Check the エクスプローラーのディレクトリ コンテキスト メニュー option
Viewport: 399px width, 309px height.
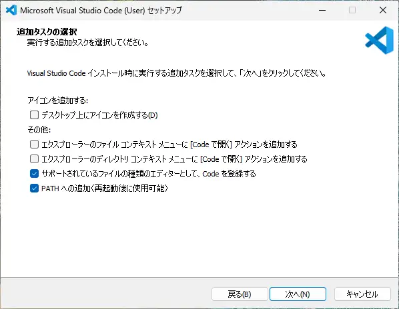point(34,159)
